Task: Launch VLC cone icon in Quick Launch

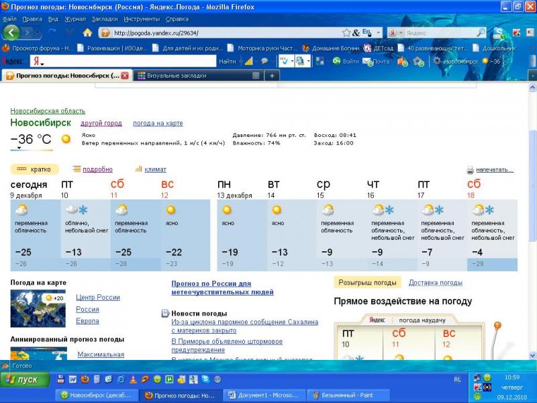Action: (x=133, y=379)
